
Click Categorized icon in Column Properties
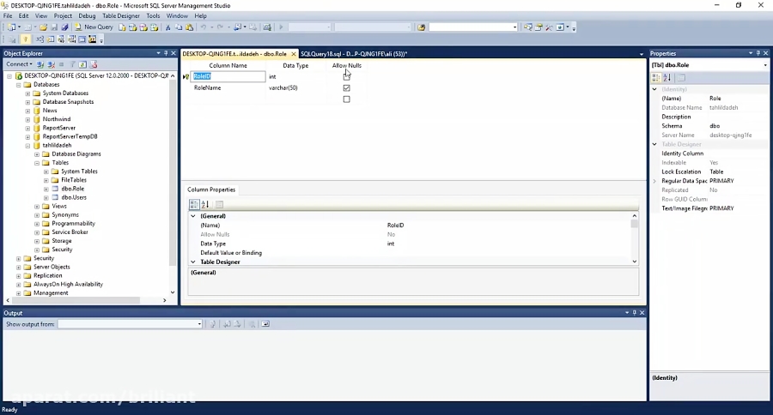(194, 204)
